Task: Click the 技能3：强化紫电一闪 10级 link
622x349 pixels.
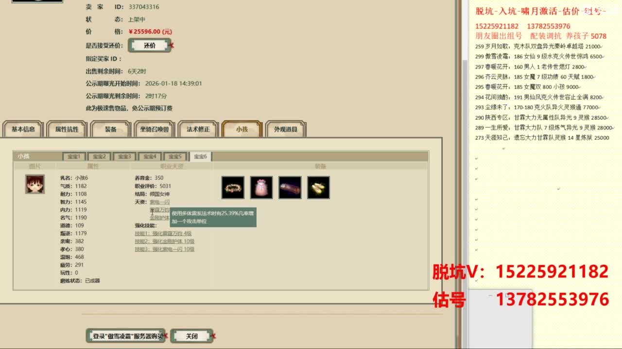Action: (164, 249)
